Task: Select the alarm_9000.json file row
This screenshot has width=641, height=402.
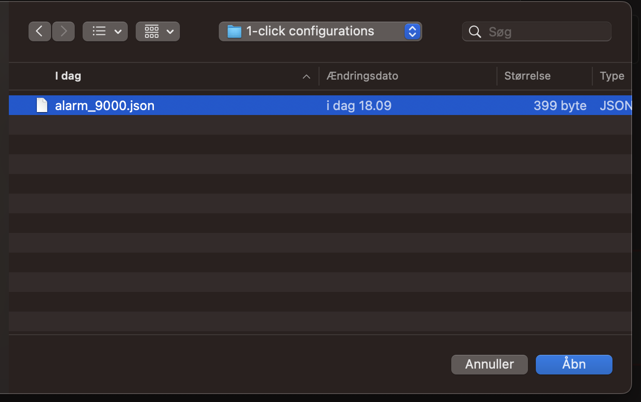Action: (x=320, y=105)
